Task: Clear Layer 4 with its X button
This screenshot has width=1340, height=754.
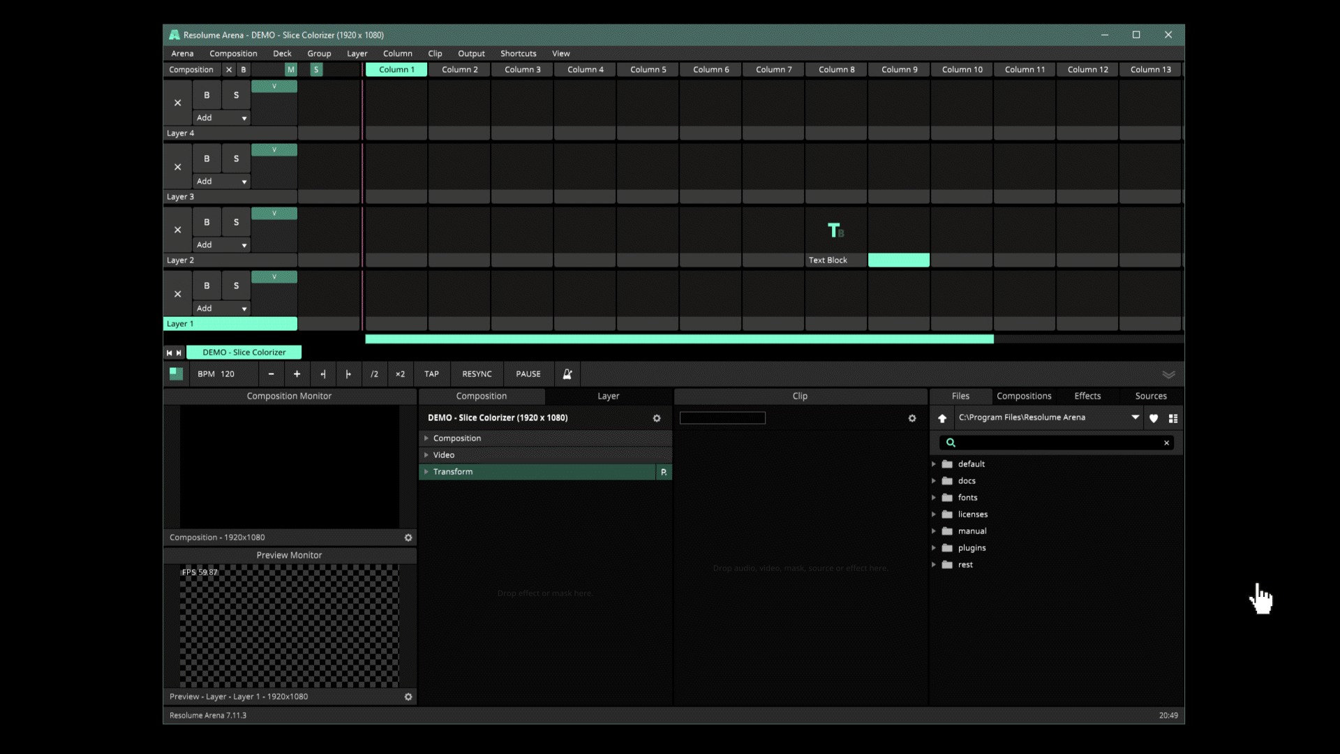Action: [x=177, y=103]
